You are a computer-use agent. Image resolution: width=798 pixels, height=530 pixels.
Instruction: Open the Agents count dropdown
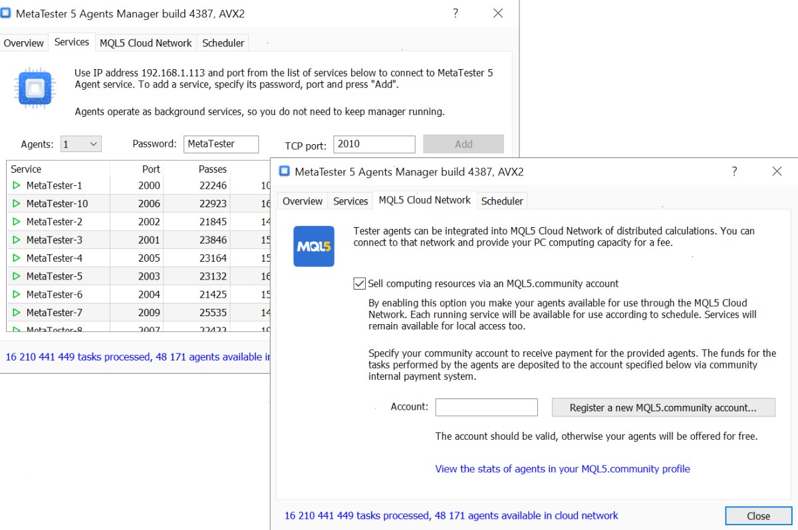click(80, 143)
